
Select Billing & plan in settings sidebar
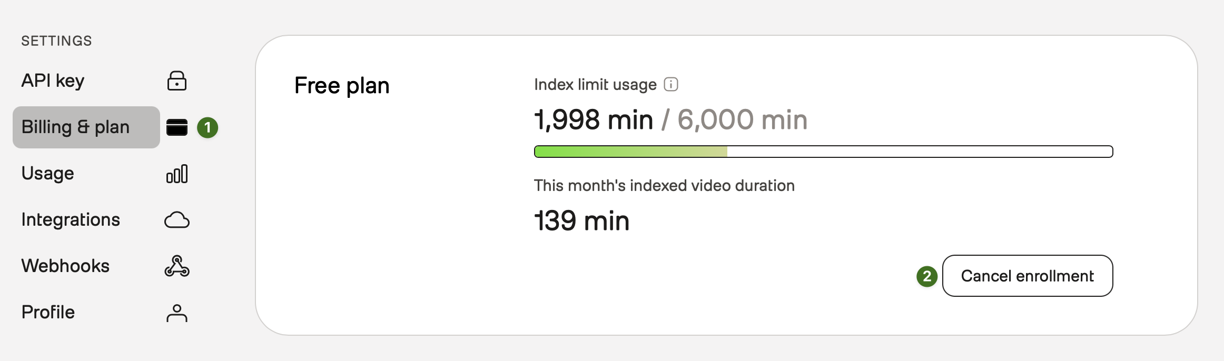click(86, 127)
